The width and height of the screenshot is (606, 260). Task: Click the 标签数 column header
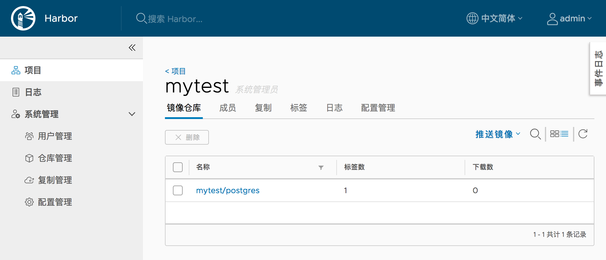point(354,167)
